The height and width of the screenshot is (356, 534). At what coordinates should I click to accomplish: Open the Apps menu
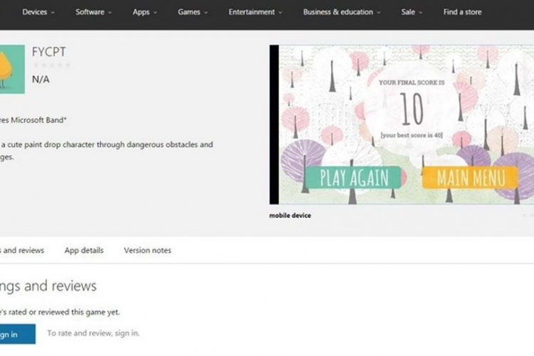click(x=145, y=12)
